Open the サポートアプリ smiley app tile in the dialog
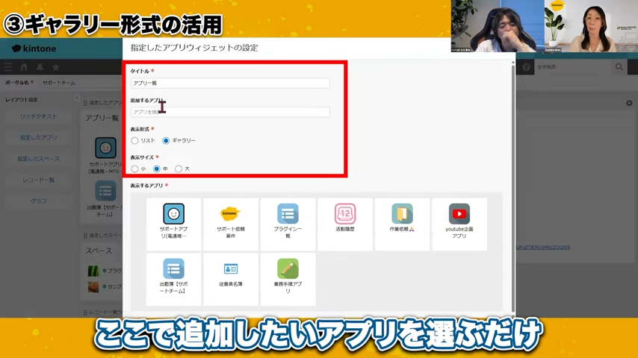 [174, 224]
